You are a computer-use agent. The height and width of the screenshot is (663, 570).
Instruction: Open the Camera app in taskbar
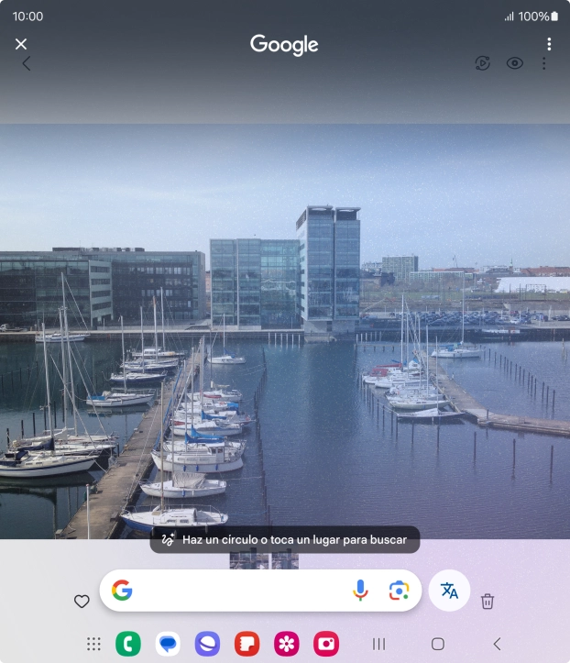click(326, 644)
